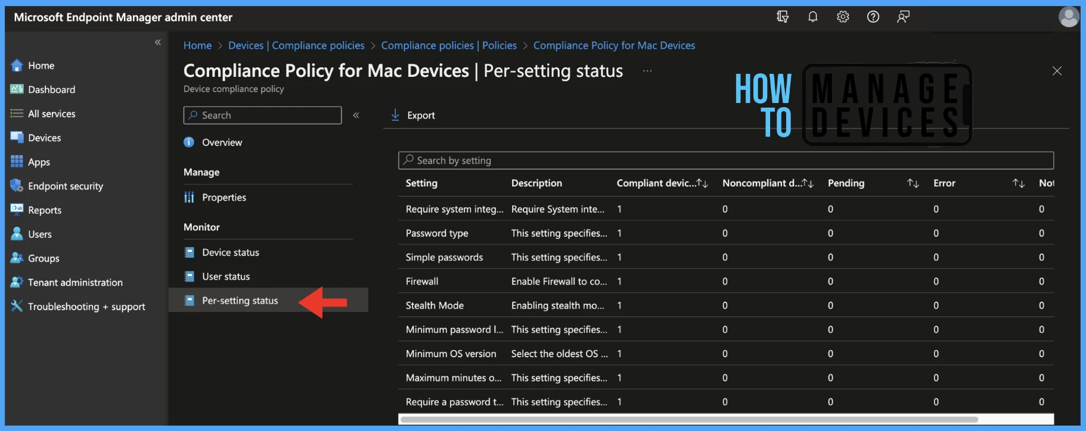The width and height of the screenshot is (1086, 431).
Task: Collapse the policy resource menu panel
Action: 356,115
